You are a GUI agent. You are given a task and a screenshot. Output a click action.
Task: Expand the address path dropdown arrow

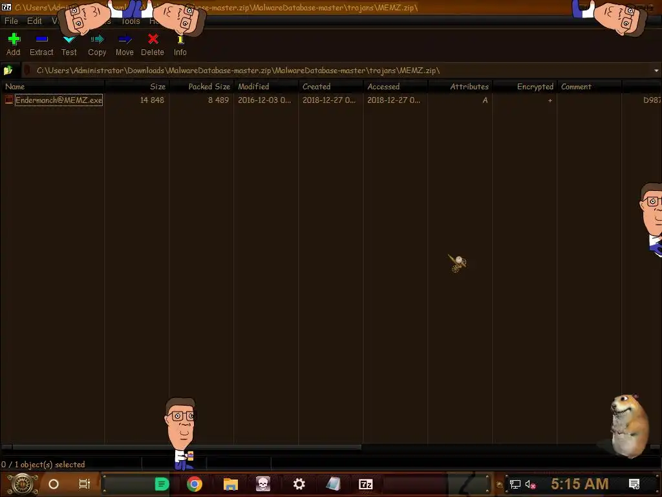tap(656, 71)
